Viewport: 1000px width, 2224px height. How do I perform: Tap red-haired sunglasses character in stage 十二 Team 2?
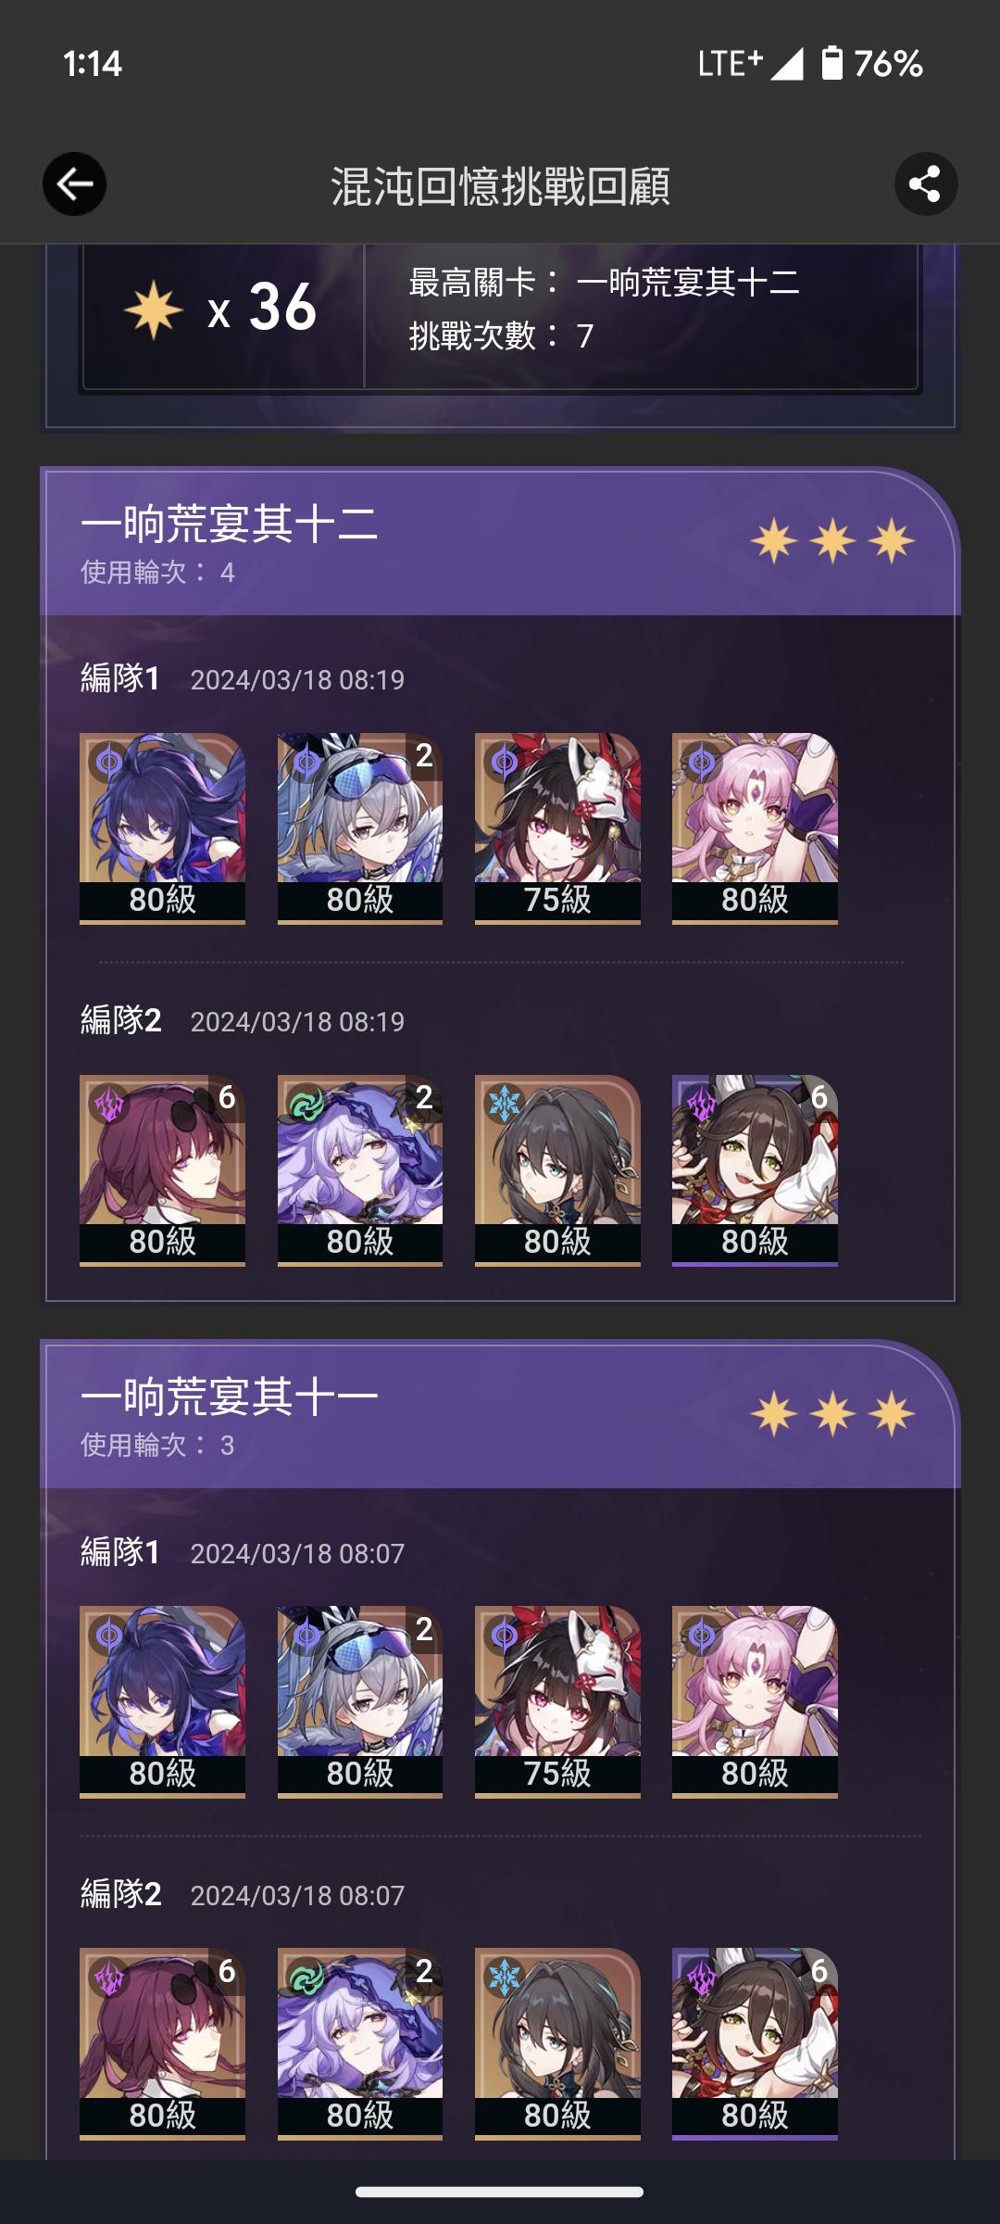coord(162,1170)
